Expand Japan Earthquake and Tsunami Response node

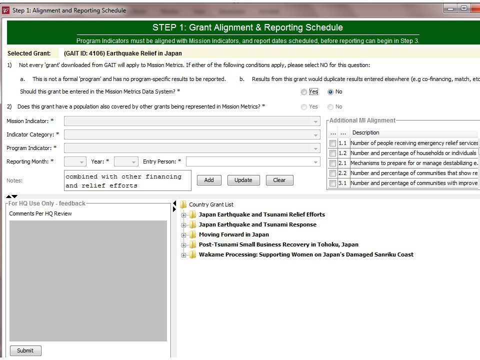[183, 225]
